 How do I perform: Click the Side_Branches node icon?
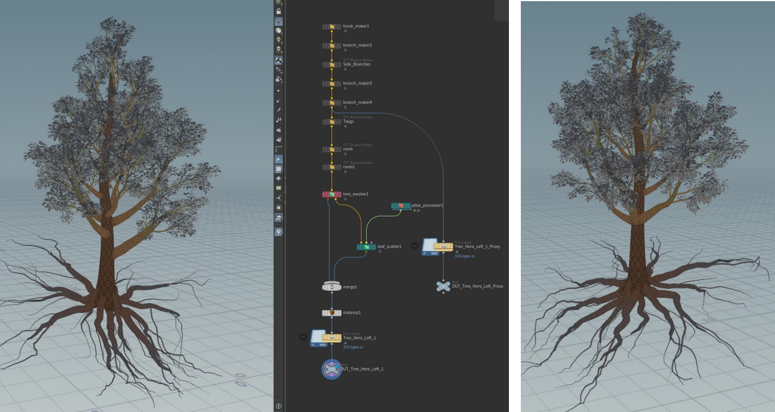[332, 64]
